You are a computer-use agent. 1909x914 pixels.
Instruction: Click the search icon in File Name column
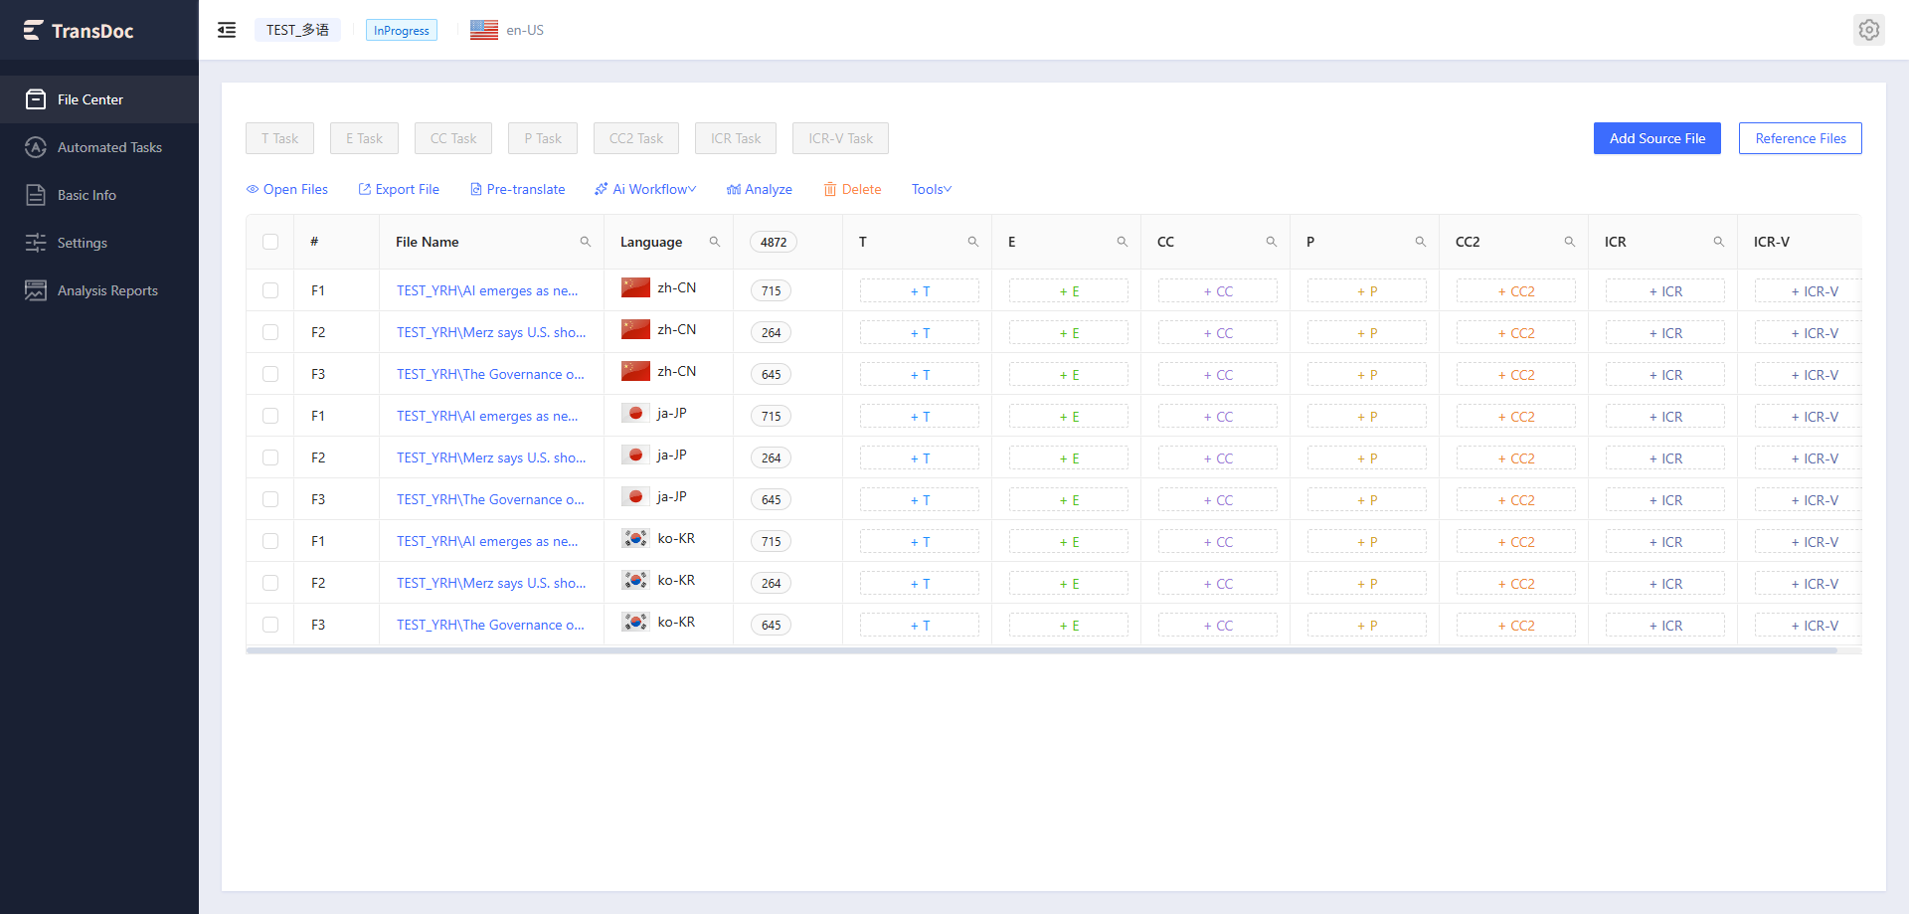(x=586, y=242)
